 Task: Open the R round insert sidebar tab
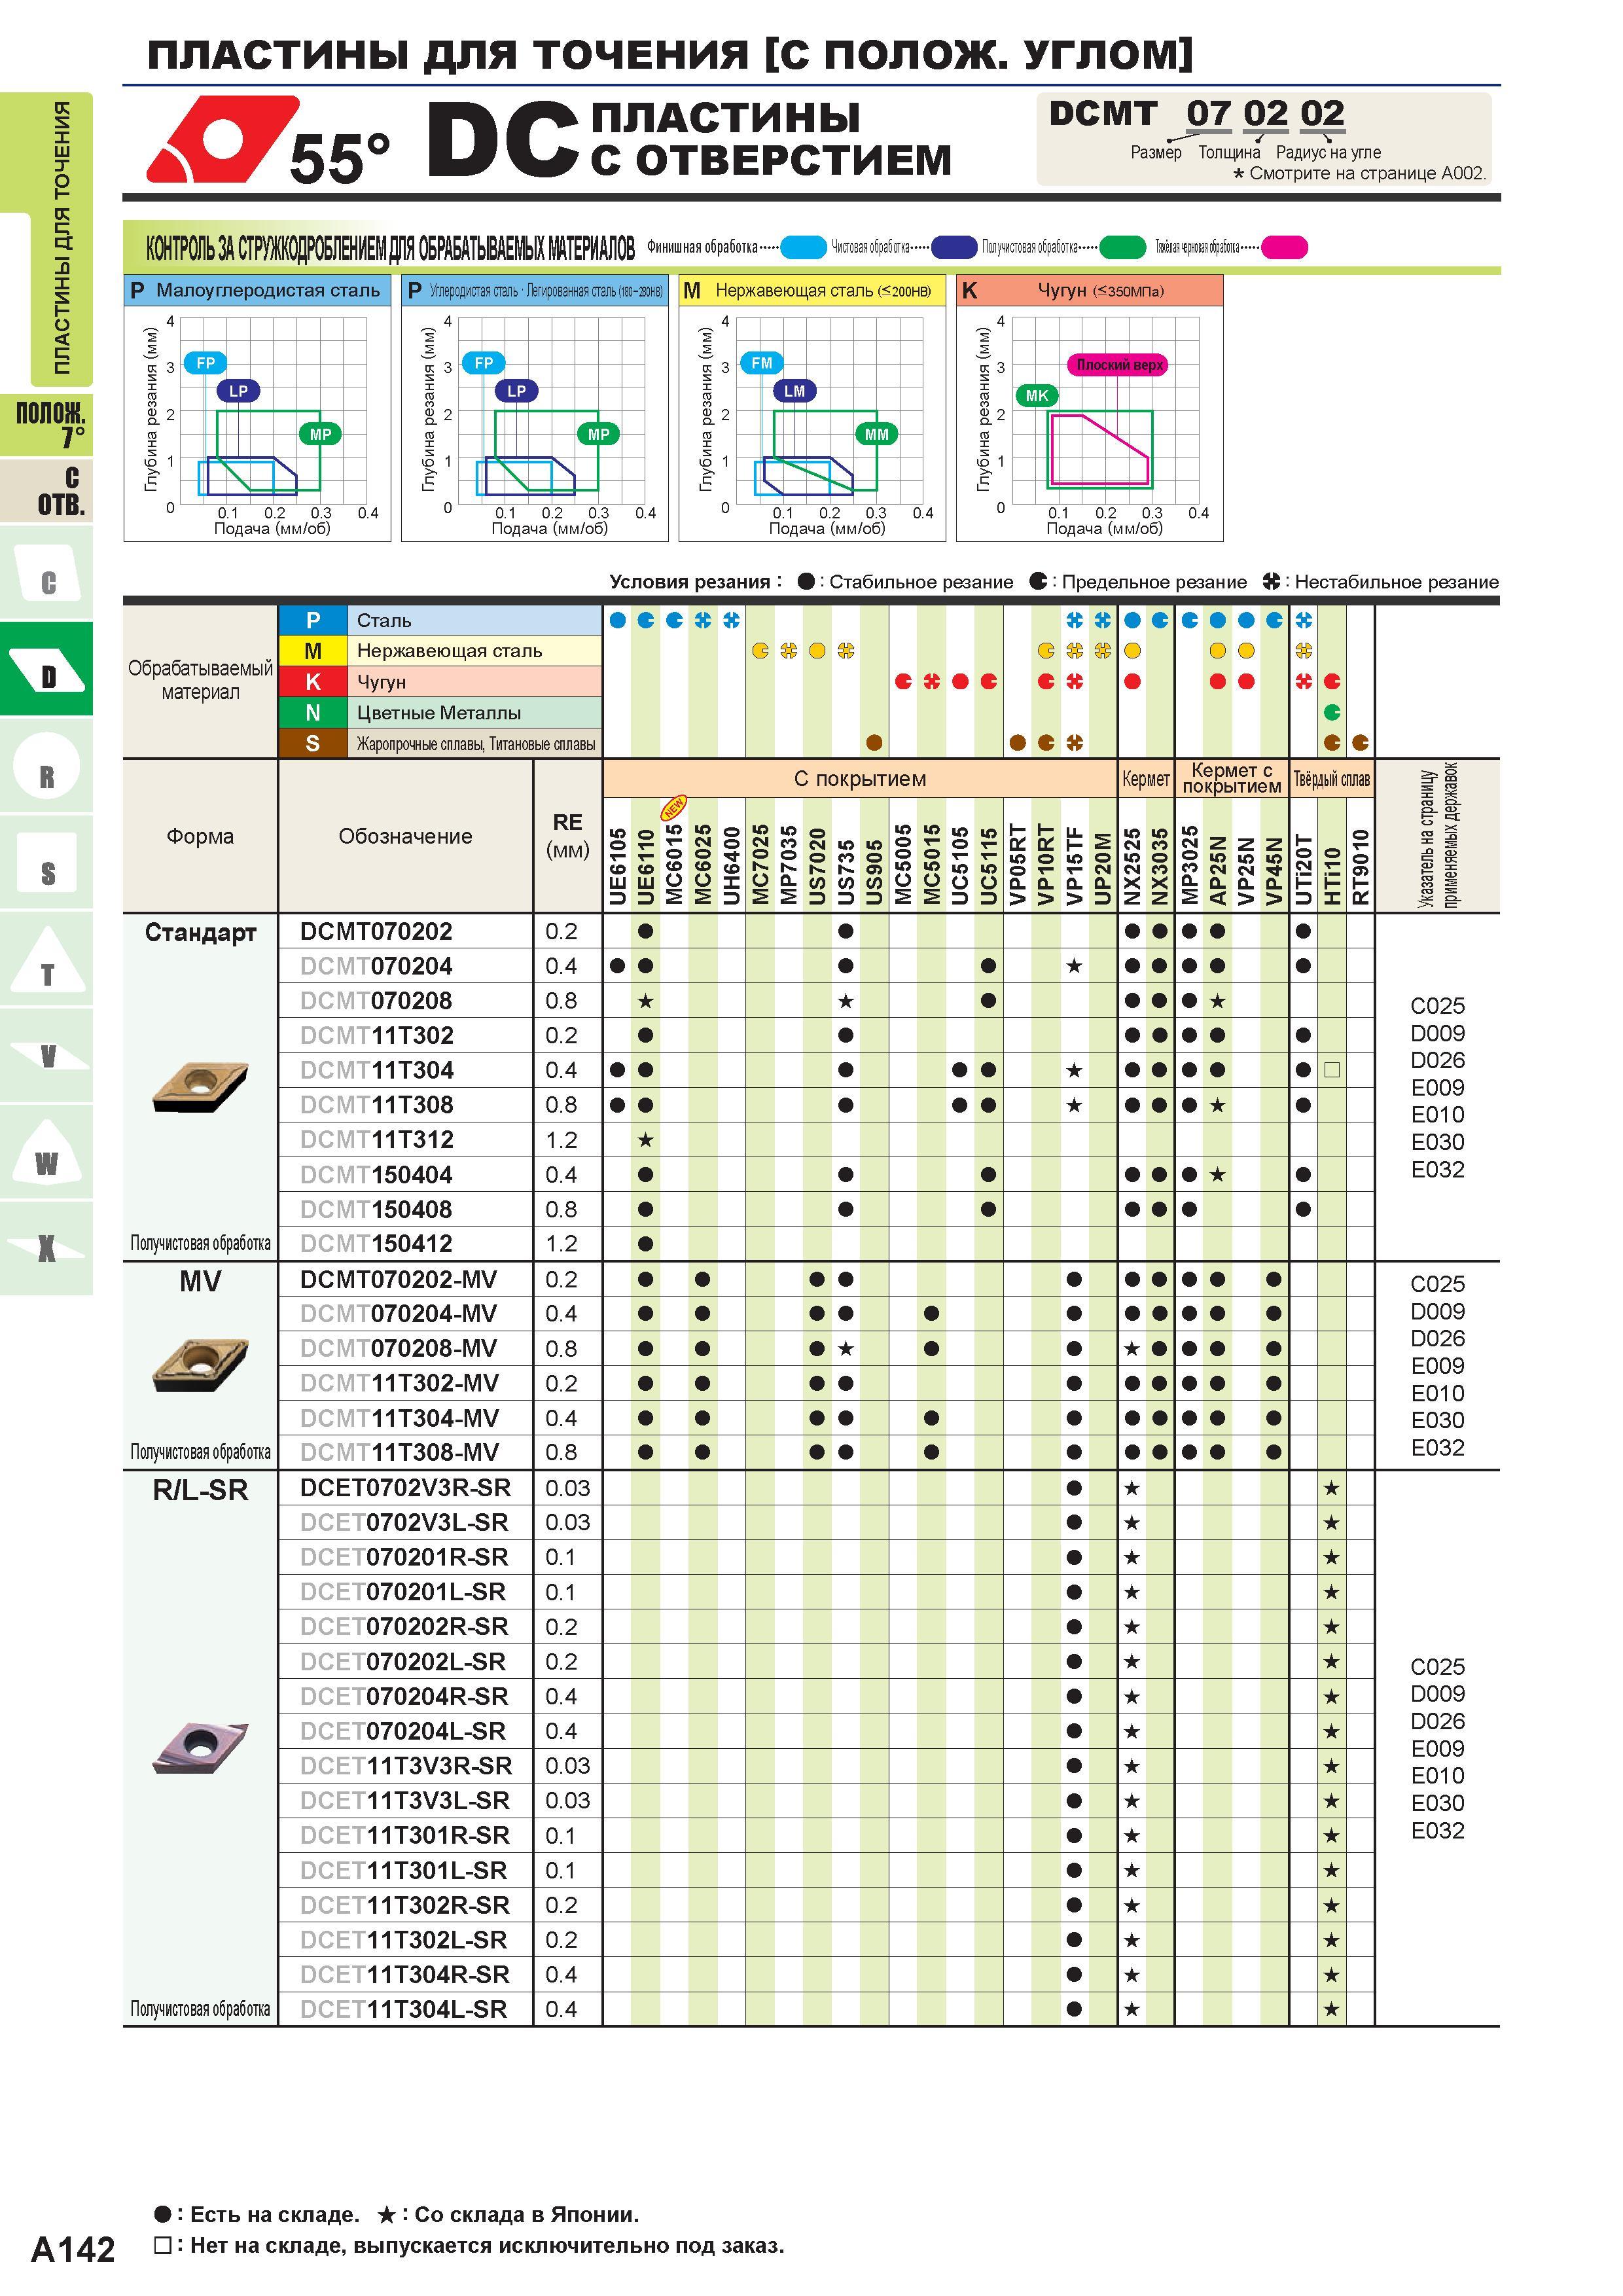(x=47, y=766)
